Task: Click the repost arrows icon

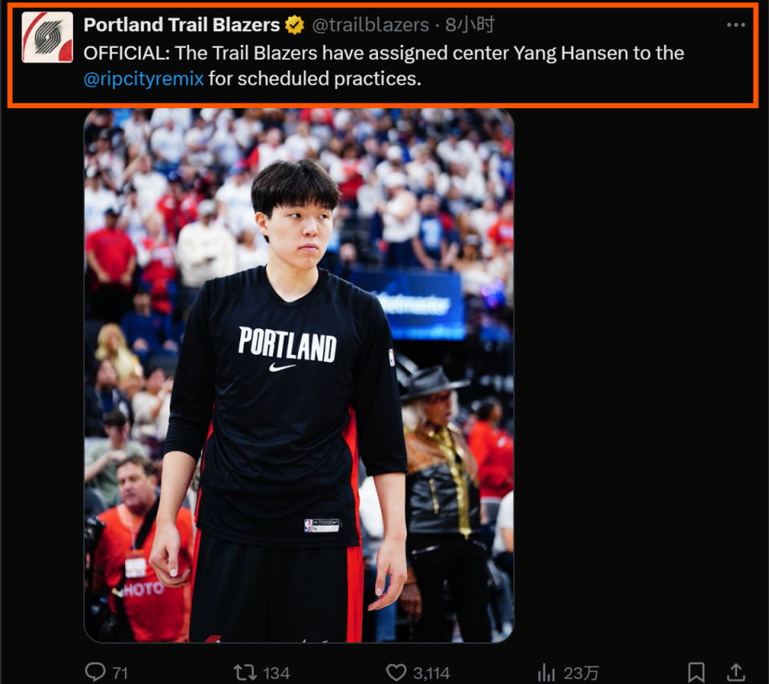Action: pos(244,672)
